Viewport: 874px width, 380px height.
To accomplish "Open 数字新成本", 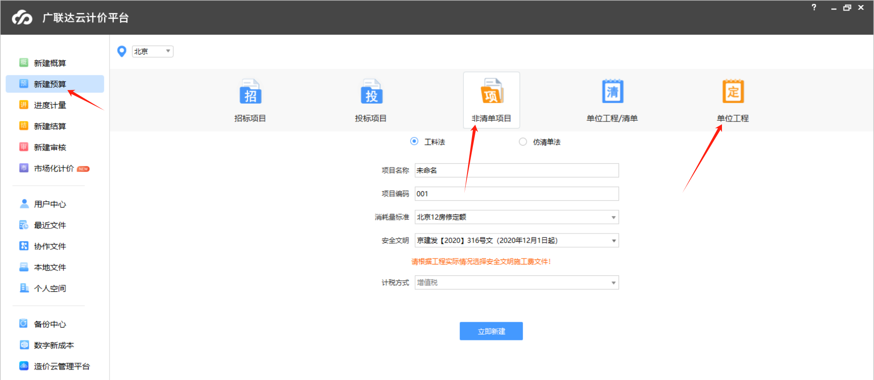I will [55, 345].
